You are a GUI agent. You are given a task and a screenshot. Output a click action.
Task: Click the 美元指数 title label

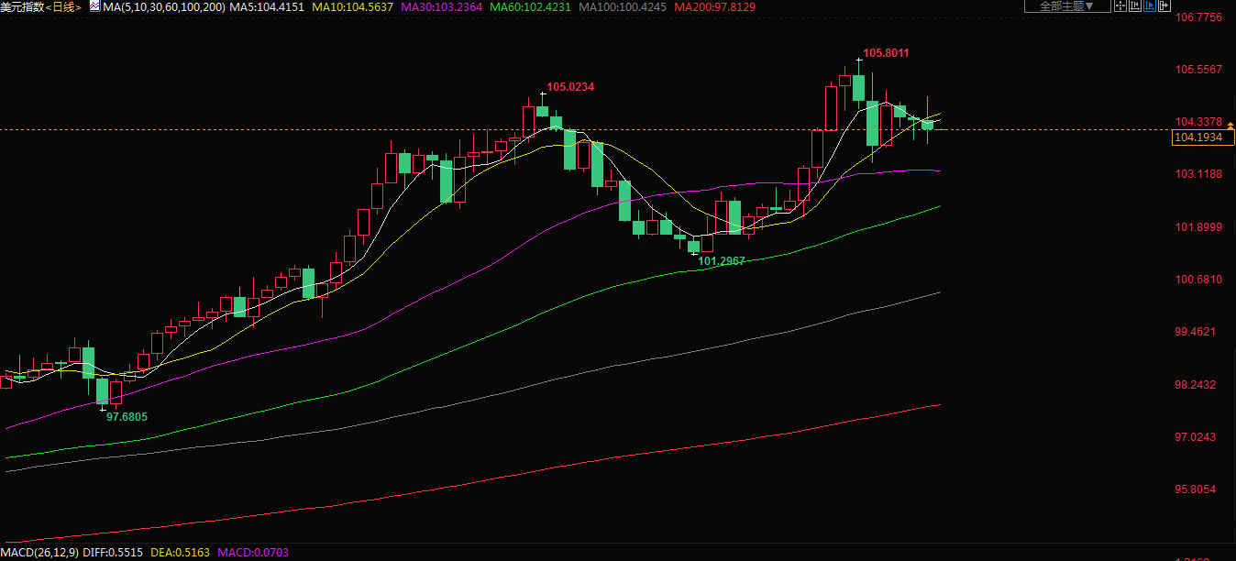22,6
